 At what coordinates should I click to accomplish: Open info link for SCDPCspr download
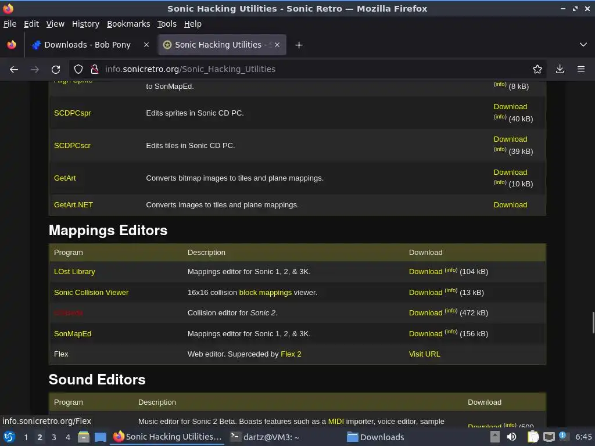(500, 117)
